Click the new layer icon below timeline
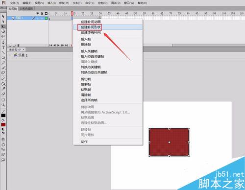The width and height of the screenshot is (245, 190). [10, 45]
